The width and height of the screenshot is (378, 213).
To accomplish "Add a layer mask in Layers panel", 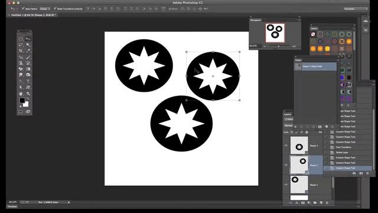I will (303, 203).
